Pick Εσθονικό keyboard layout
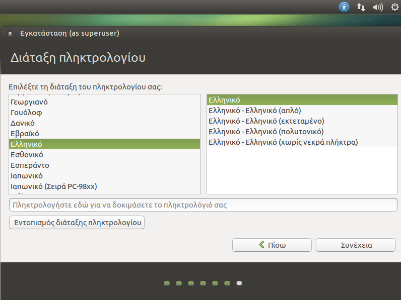This screenshot has width=401, height=300. (x=27, y=155)
